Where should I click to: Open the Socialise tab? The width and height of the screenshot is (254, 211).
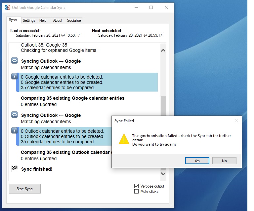tap(74, 20)
